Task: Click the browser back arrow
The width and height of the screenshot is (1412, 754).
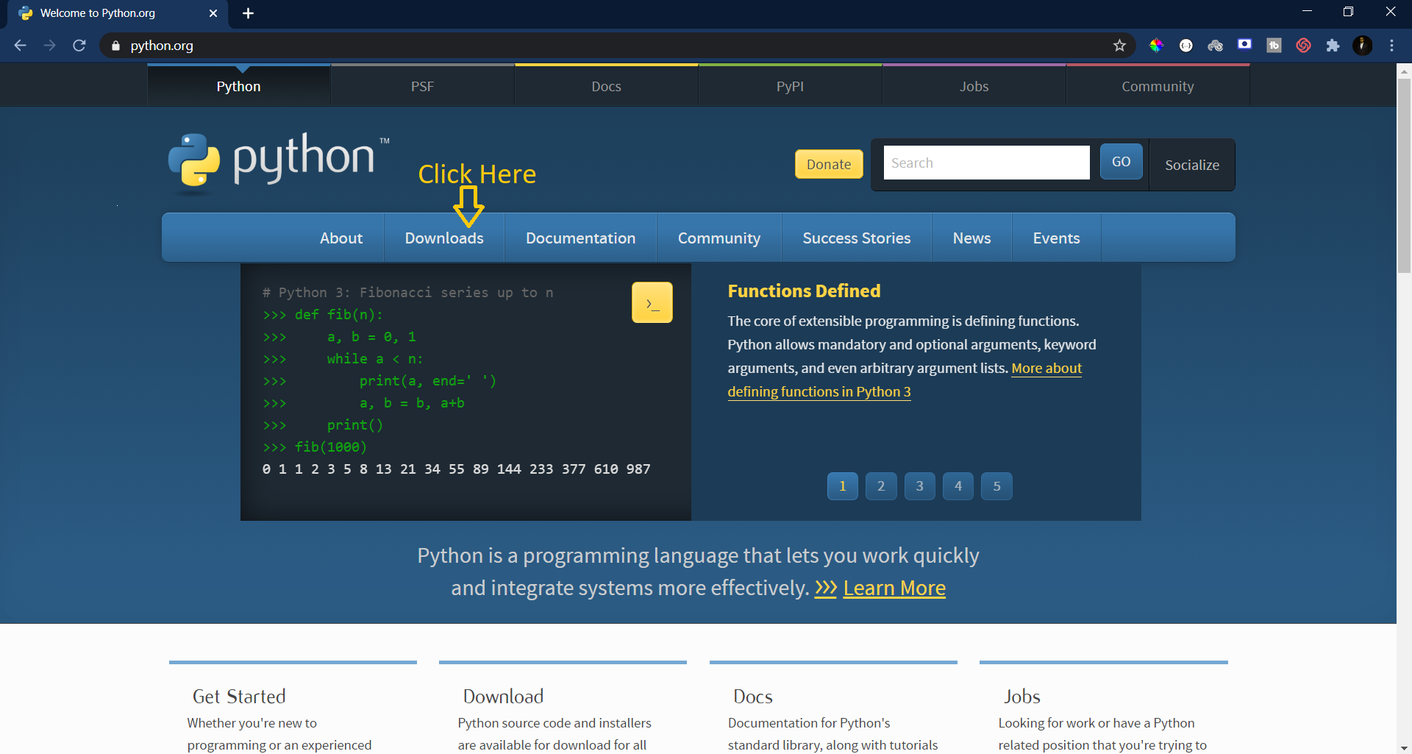Action: coord(20,46)
